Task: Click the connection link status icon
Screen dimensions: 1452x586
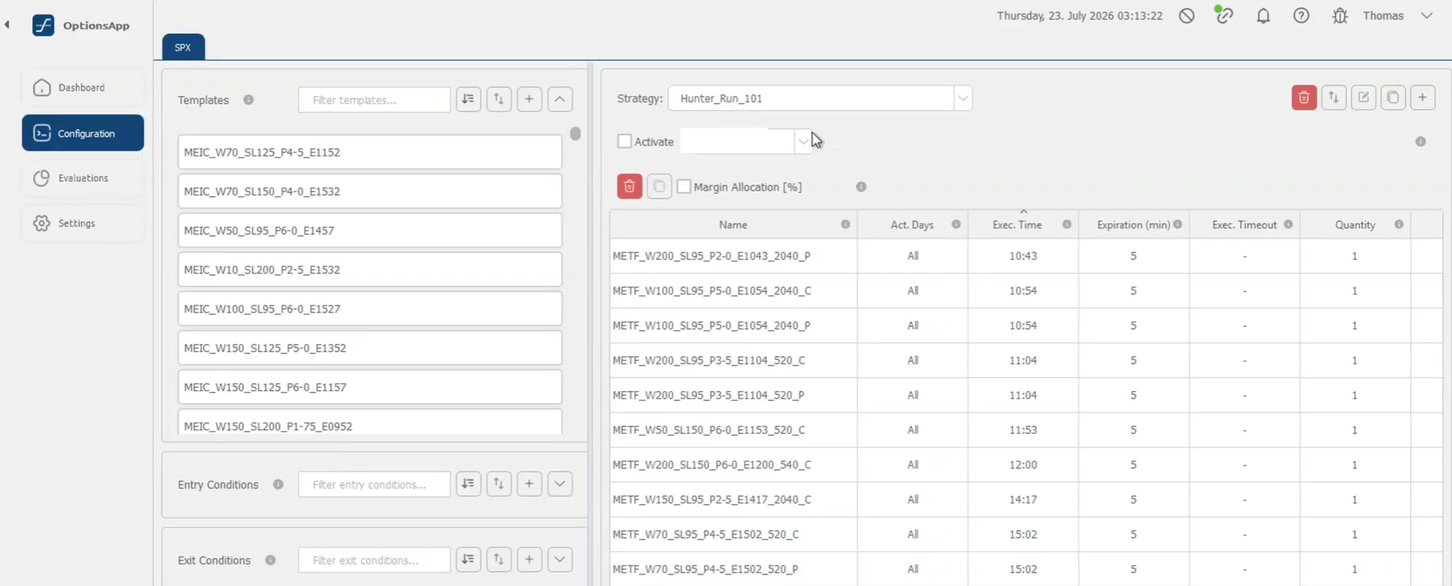Action: point(1224,15)
